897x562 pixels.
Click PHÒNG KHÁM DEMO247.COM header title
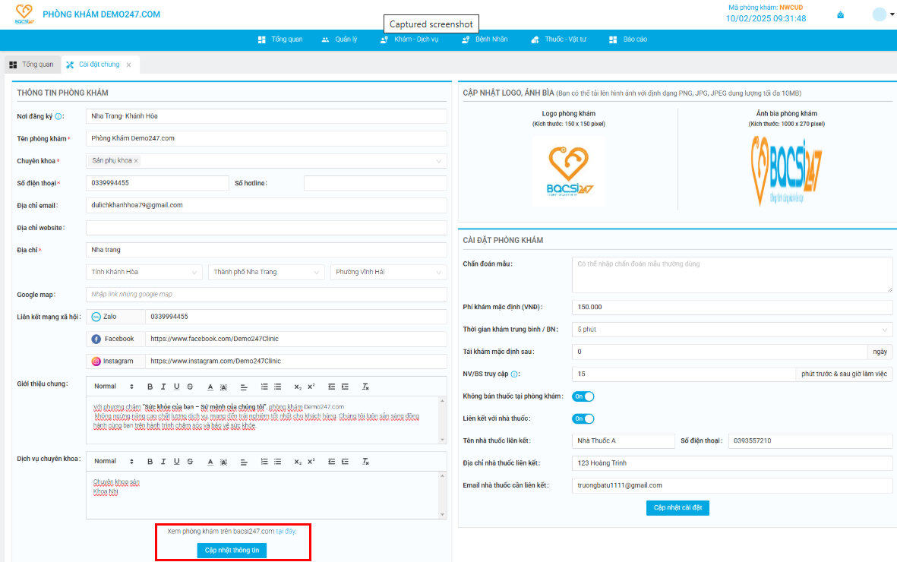click(x=101, y=14)
